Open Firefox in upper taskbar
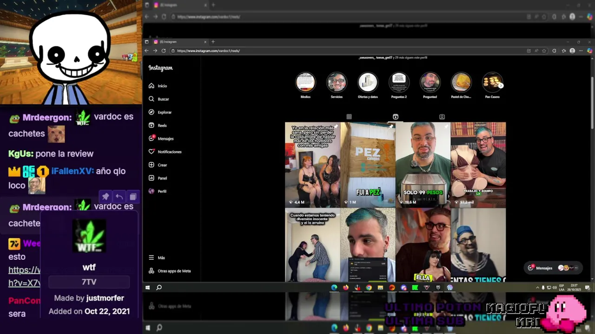Viewport: 595px width, 334px height. (x=346, y=288)
